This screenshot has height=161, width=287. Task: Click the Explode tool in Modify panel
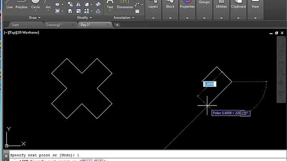(98, 4)
